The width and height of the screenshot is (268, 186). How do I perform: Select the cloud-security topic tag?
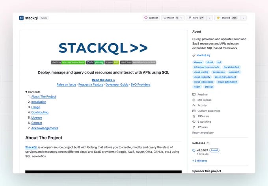click(x=202, y=77)
